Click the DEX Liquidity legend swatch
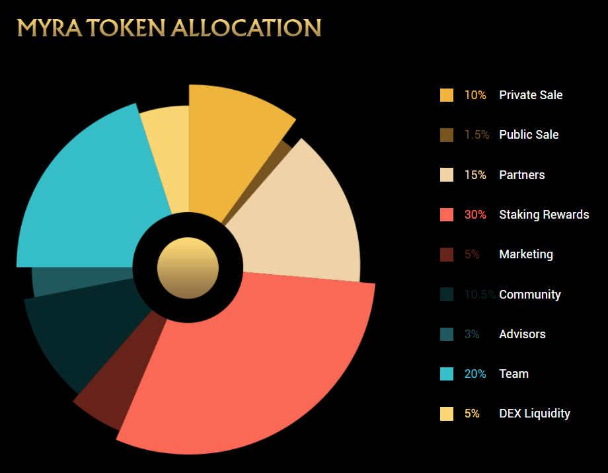Screen dimensions: 608x473 pos(447,414)
